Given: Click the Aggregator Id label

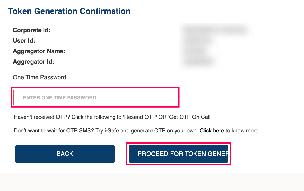Looking at the screenshot, I should pos(34,61).
